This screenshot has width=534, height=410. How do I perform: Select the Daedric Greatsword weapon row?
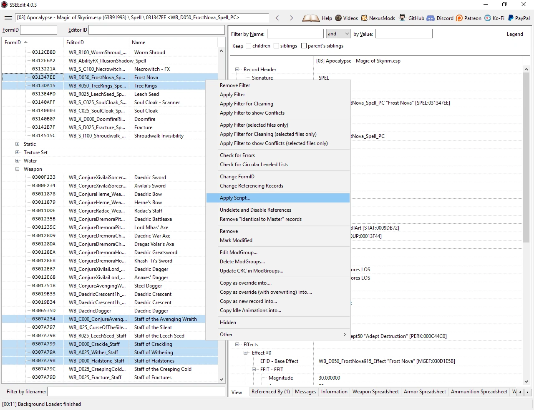[110, 252]
